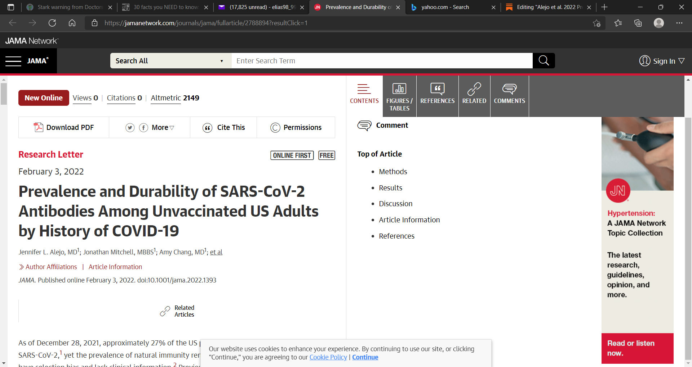The height and width of the screenshot is (367, 692).
Task: Click the Download PDF icon
Action: click(39, 127)
